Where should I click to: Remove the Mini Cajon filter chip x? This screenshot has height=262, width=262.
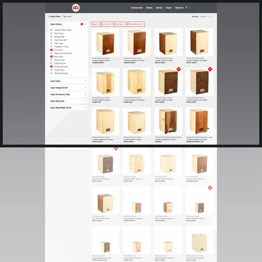click(x=125, y=24)
